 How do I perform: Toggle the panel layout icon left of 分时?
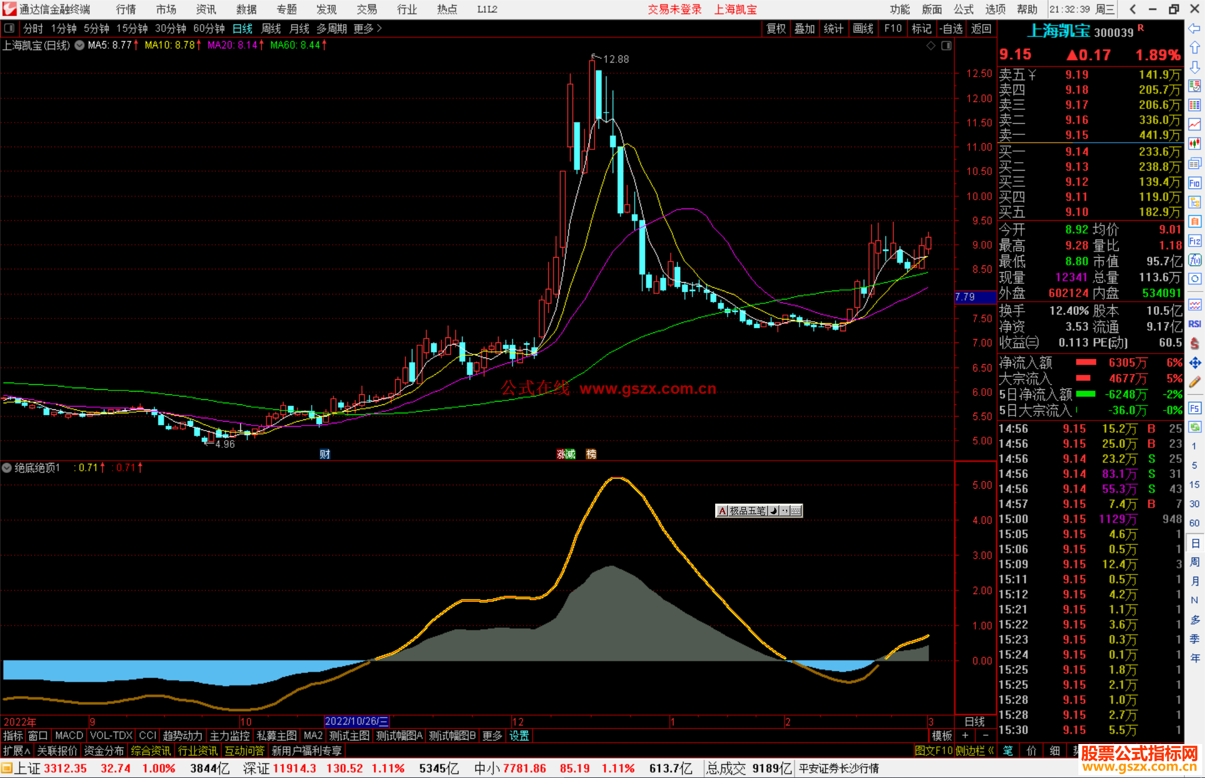click(9, 28)
